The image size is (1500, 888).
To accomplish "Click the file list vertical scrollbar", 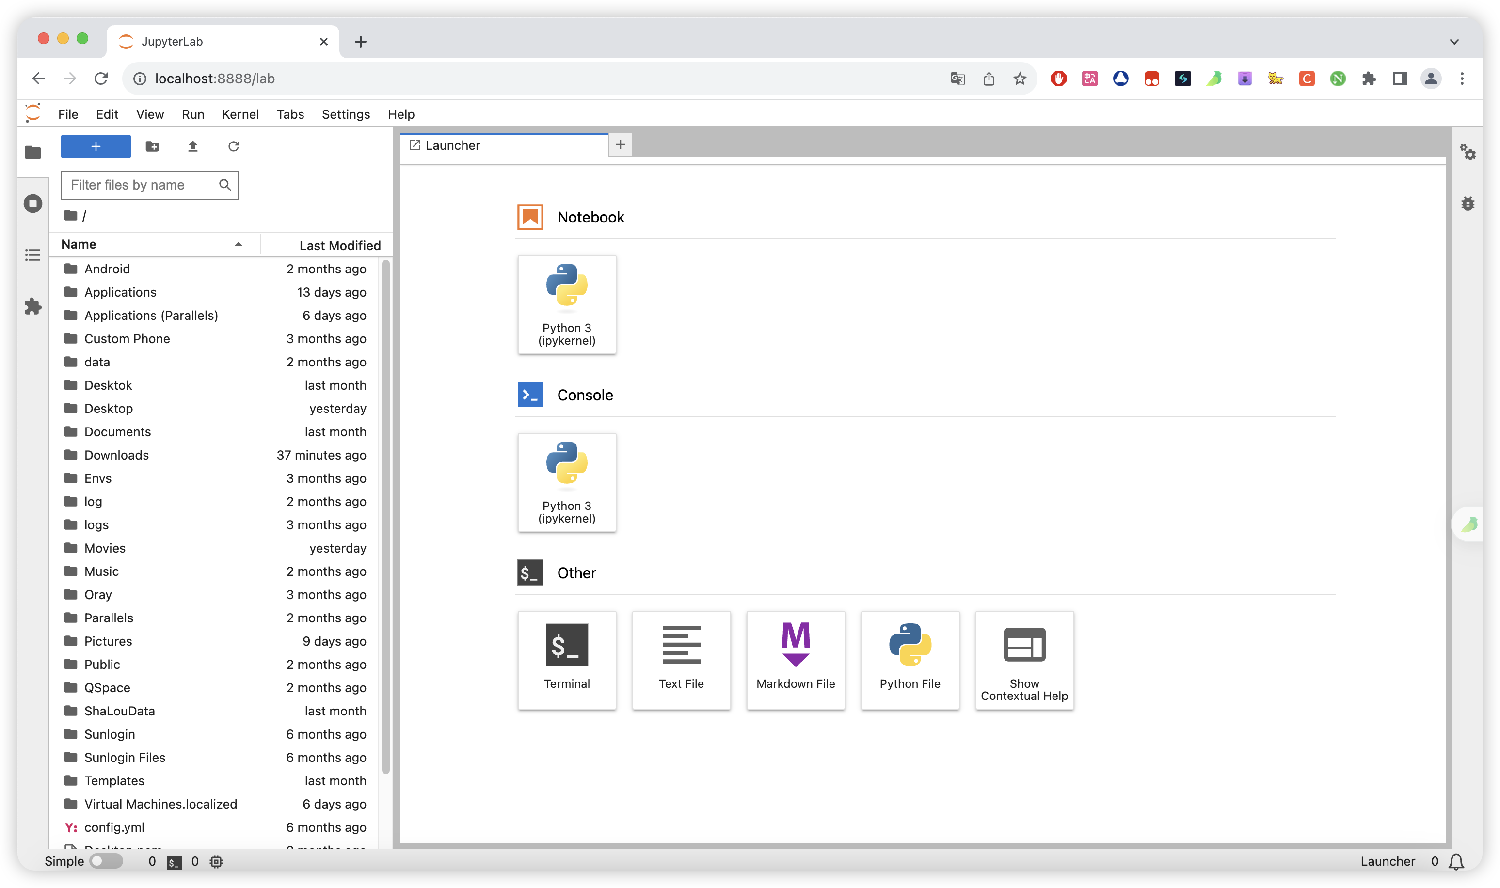I will point(386,516).
